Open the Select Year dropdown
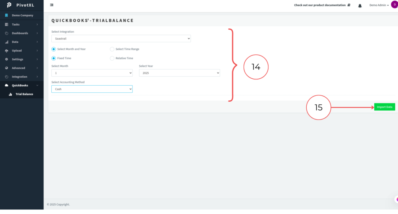398x214 pixels. click(x=180, y=73)
